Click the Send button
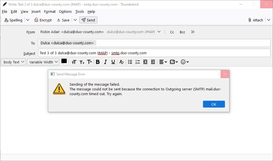This screenshot has height=161, width=273. [88, 20]
